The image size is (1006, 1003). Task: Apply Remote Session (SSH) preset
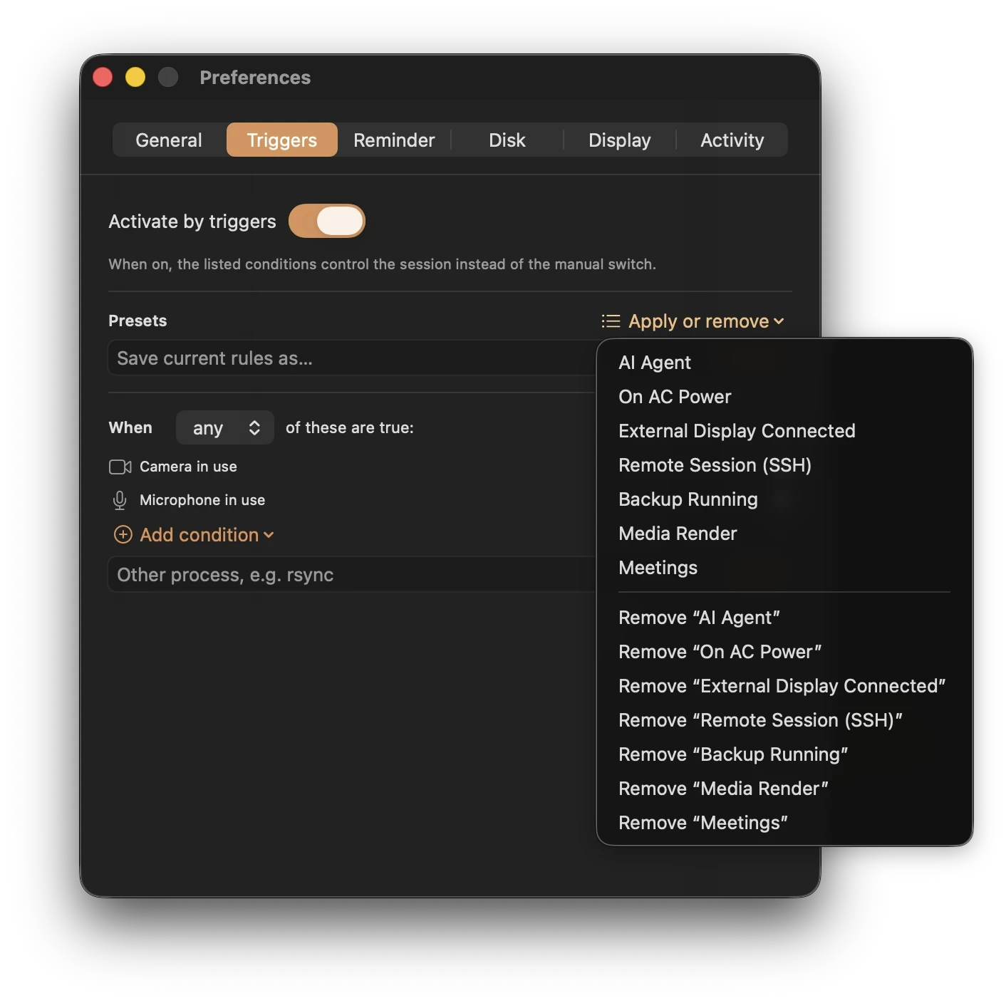tap(784, 465)
